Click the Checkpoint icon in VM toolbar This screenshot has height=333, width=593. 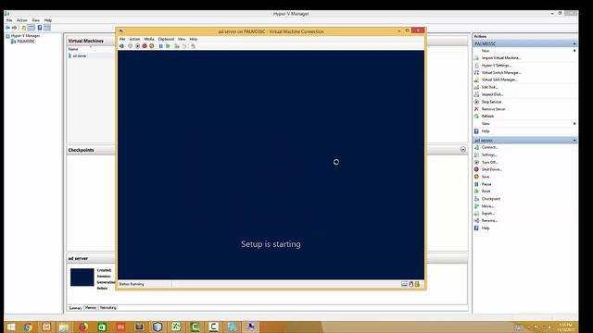click(x=177, y=46)
